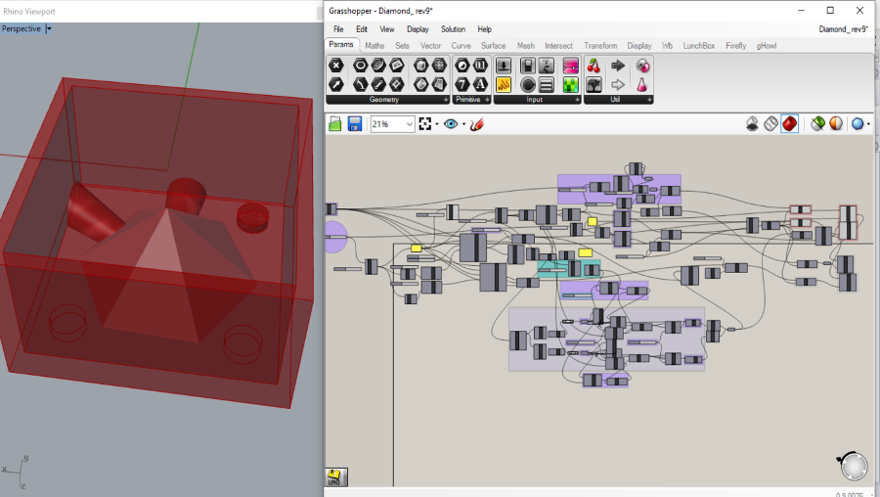The height and width of the screenshot is (497, 880).
Task: Click the Perspective label in Rhino Viewport
Action: [22, 28]
